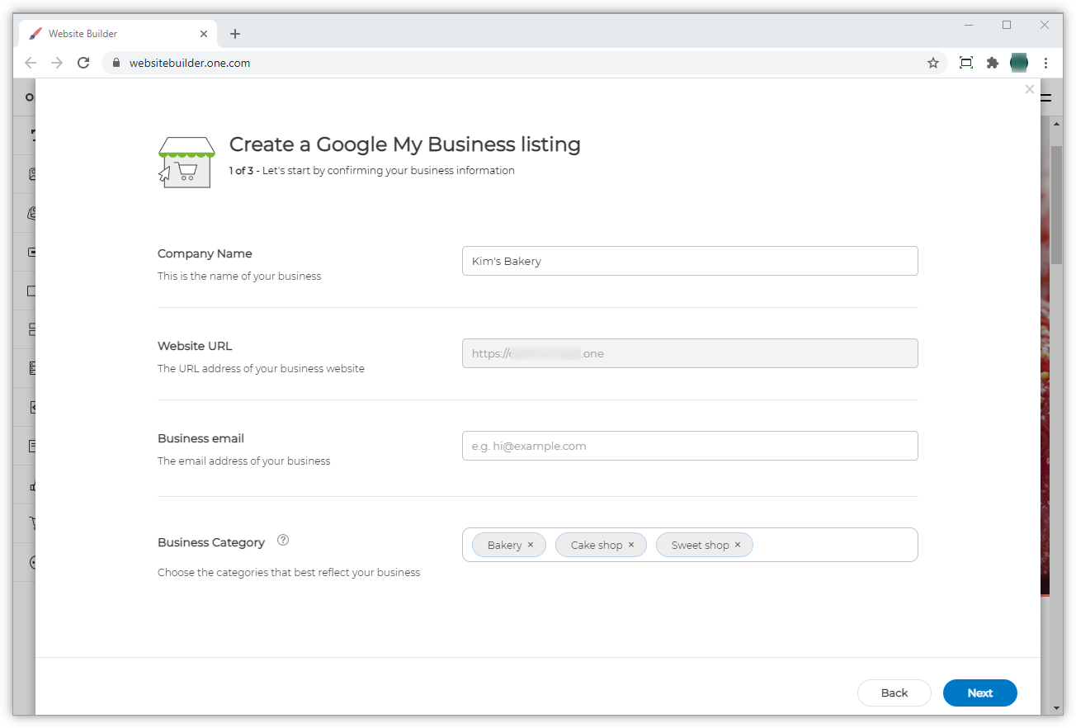1076x728 pixels.
Task: Remove the Sweet shop category tag
Action: tap(737, 545)
